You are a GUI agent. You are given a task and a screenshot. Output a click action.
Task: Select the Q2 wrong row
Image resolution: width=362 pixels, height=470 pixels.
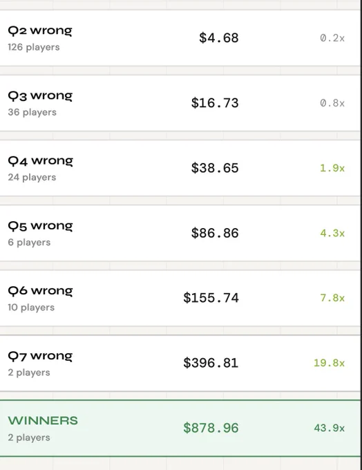pos(180,38)
